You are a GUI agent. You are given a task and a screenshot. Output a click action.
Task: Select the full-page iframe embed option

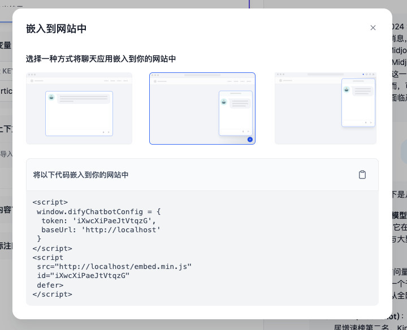(79, 108)
